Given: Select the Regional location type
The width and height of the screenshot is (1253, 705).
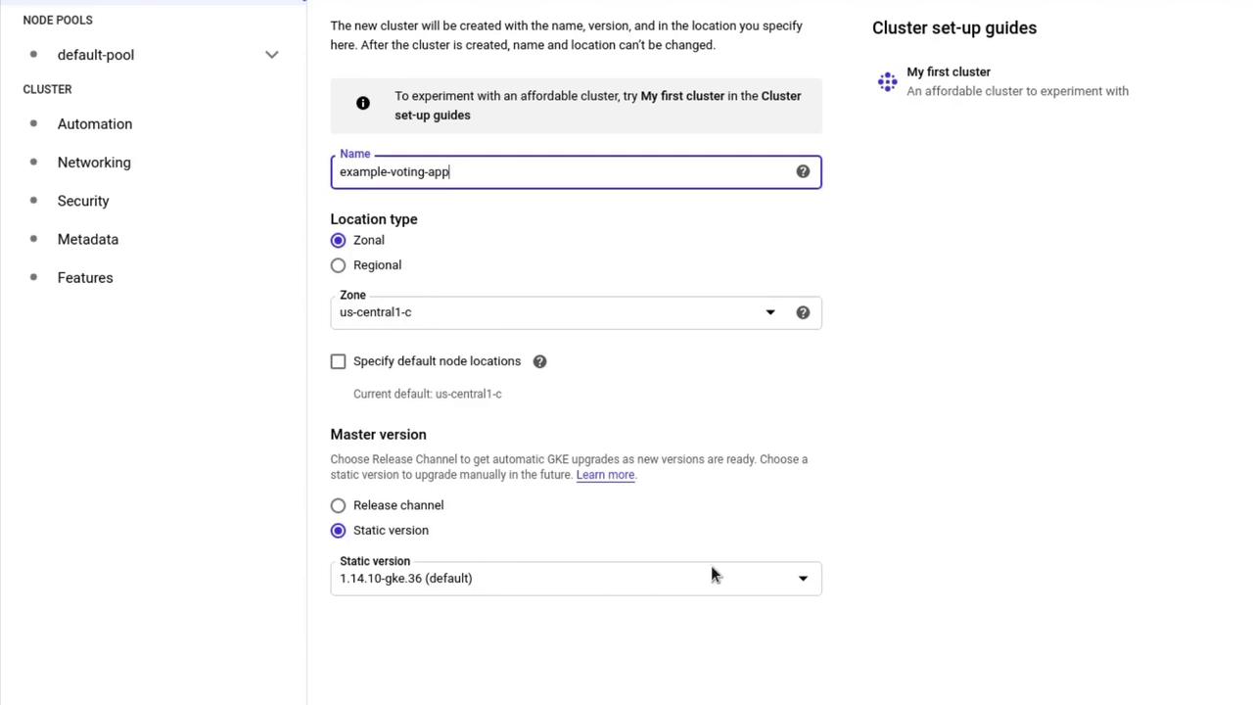Looking at the screenshot, I should coord(339,265).
